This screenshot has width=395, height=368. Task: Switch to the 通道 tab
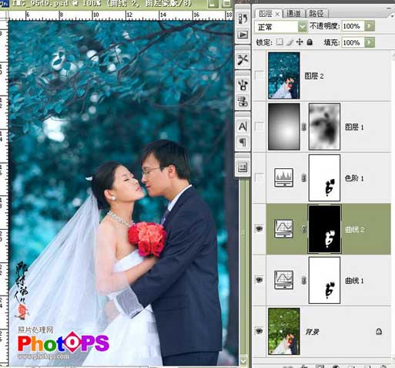[294, 13]
